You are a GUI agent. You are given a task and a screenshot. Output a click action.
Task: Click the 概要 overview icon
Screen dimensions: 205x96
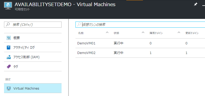point(9,38)
